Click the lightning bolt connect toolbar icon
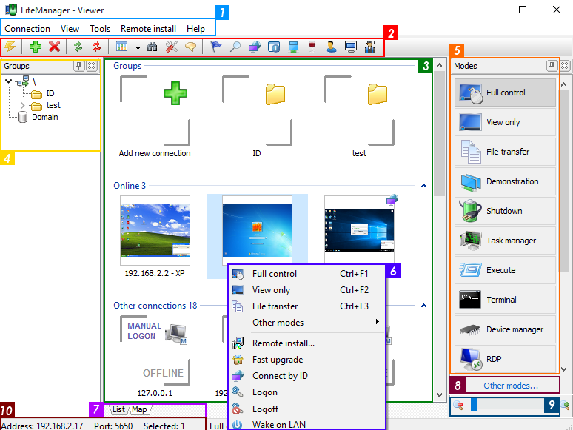 coord(10,47)
